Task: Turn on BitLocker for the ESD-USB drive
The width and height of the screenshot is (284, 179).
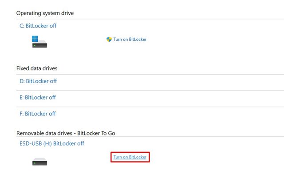Action: 130,157
